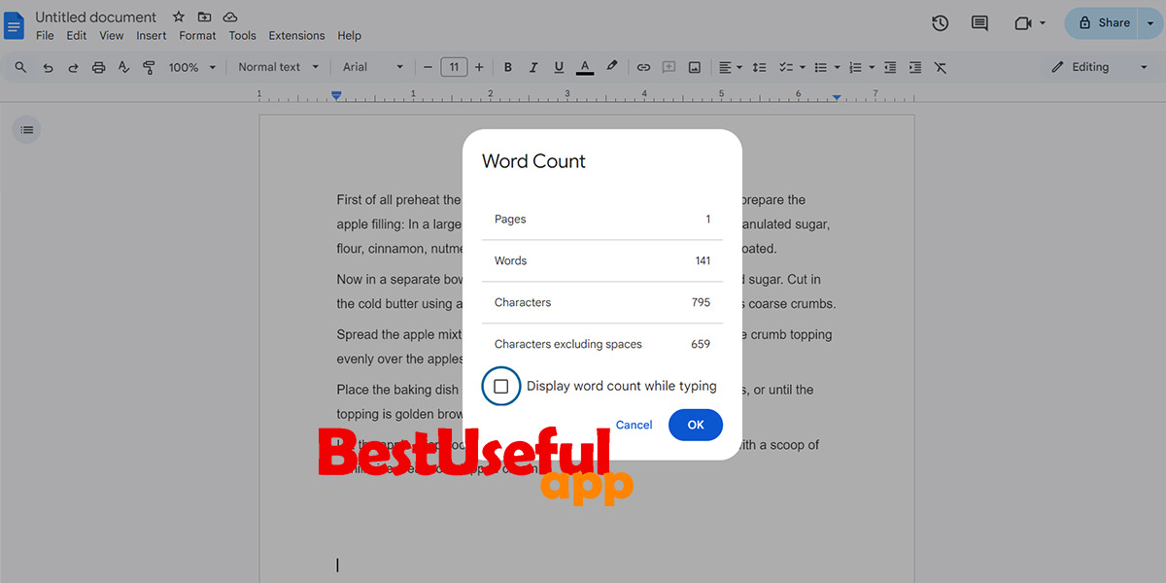Open the Editing mode dropdown

click(x=1100, y=67)
